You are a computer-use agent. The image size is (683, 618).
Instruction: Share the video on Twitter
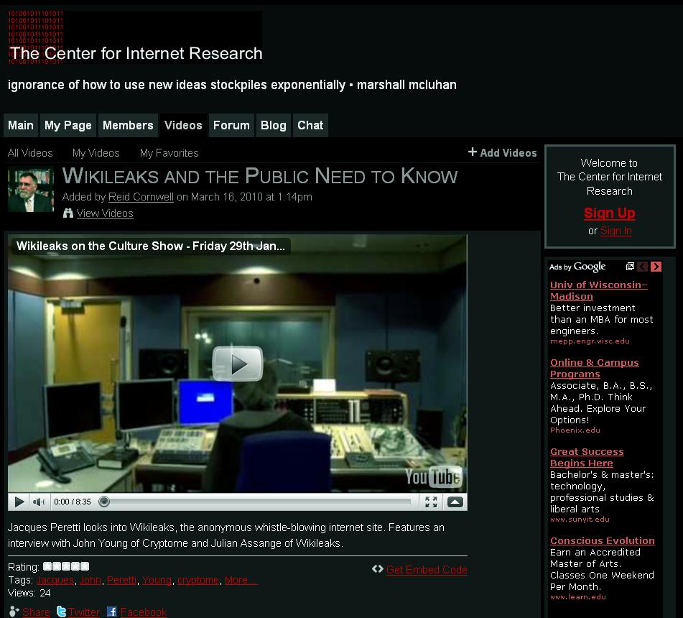tap(83, 612)
